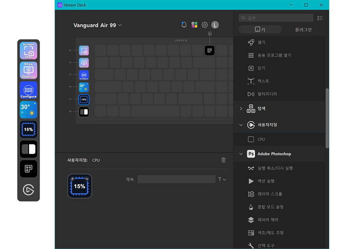Open the title text style T dropdown
This screenshot has width=345, height=249.
pyautogui.click(x=222, y=179)
